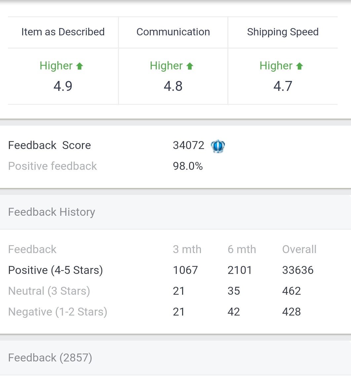The height and width of the screenshot is (376, 351).
Task: Select the Shipping Speed column header
Action: coord(283,32)
